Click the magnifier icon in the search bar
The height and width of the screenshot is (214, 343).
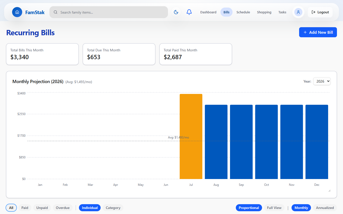pyautogui.click(x=55, y=12)
